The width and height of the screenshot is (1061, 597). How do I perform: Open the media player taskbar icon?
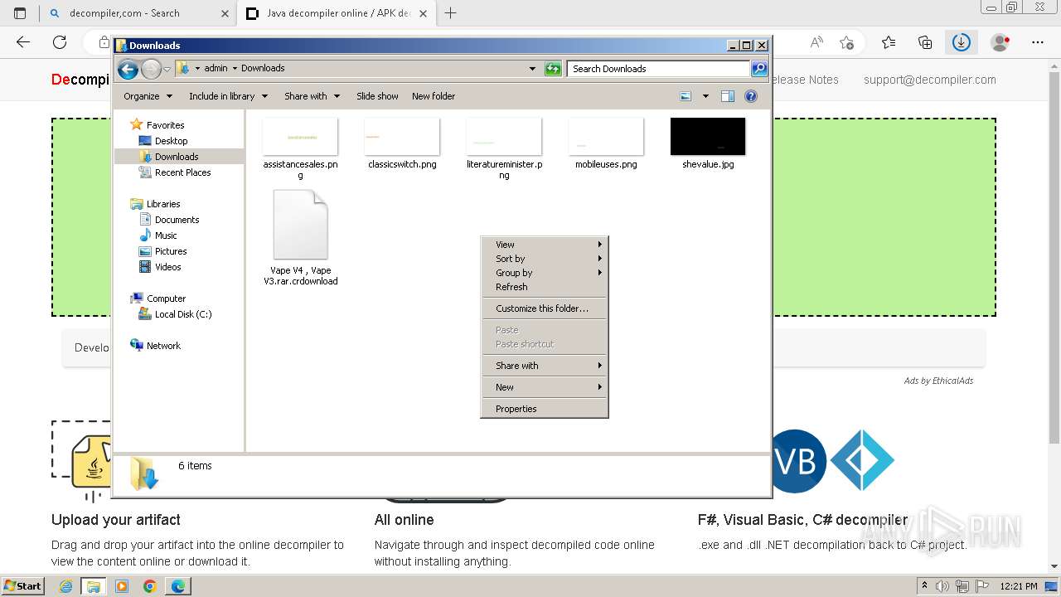pyautogui.click(x=122, y=586)
